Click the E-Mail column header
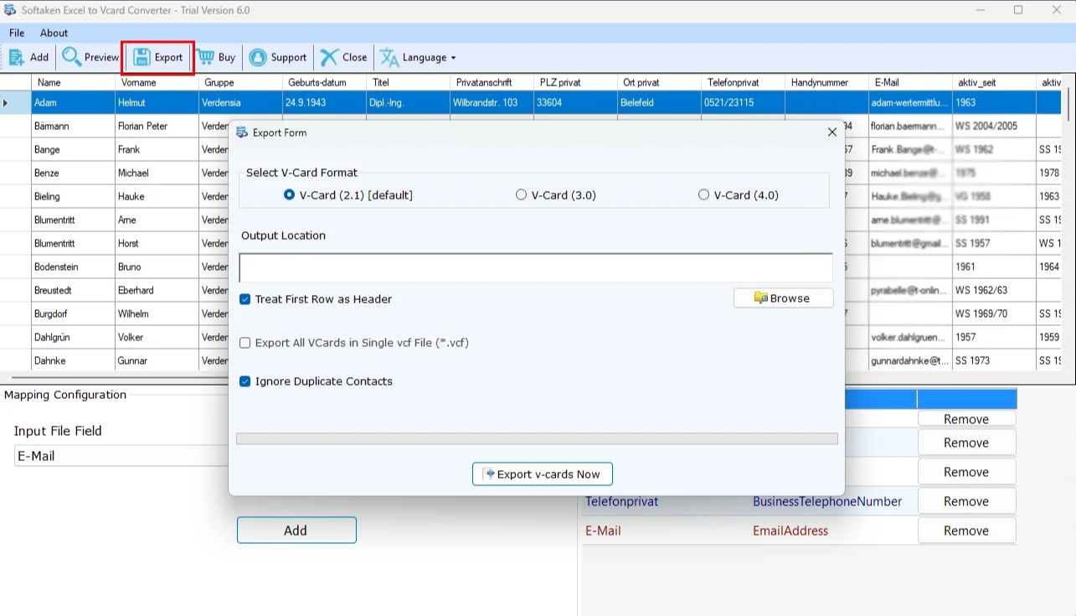This screenshot has height=616, width=1076. 910,82
